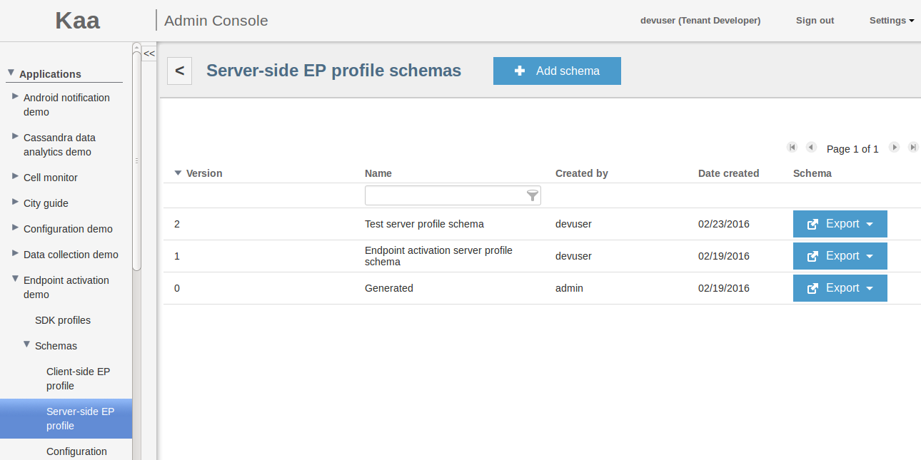This screenshot has height=460, width=921.
Task: Jump to the last page using pagination icon
Action: 913,147
